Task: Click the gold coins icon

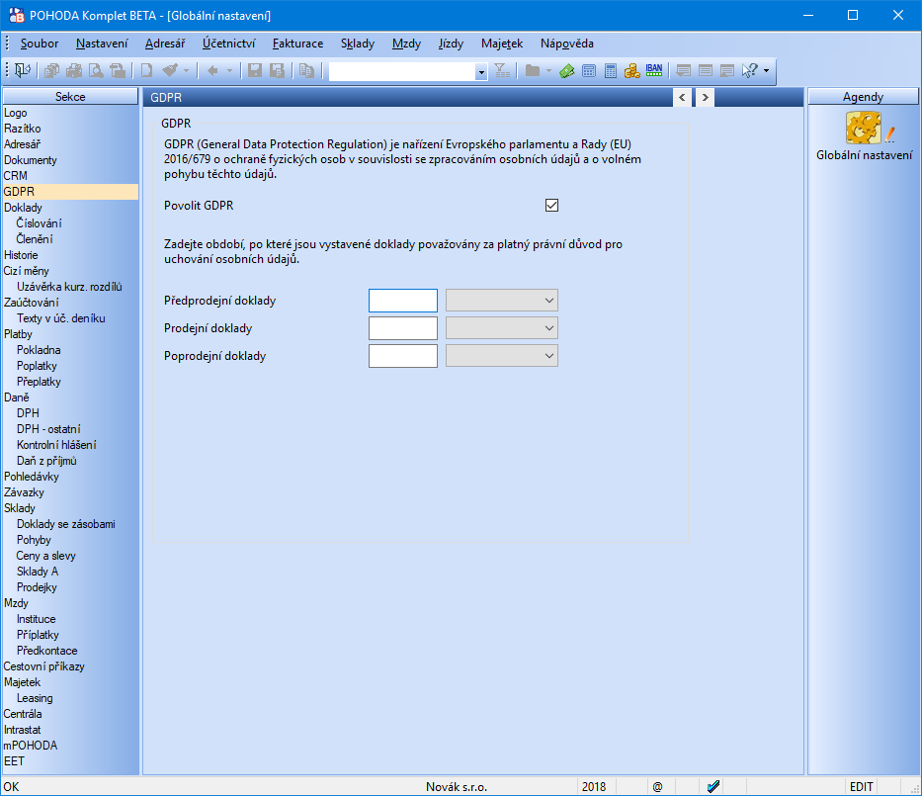Action: tap(632, 71)
